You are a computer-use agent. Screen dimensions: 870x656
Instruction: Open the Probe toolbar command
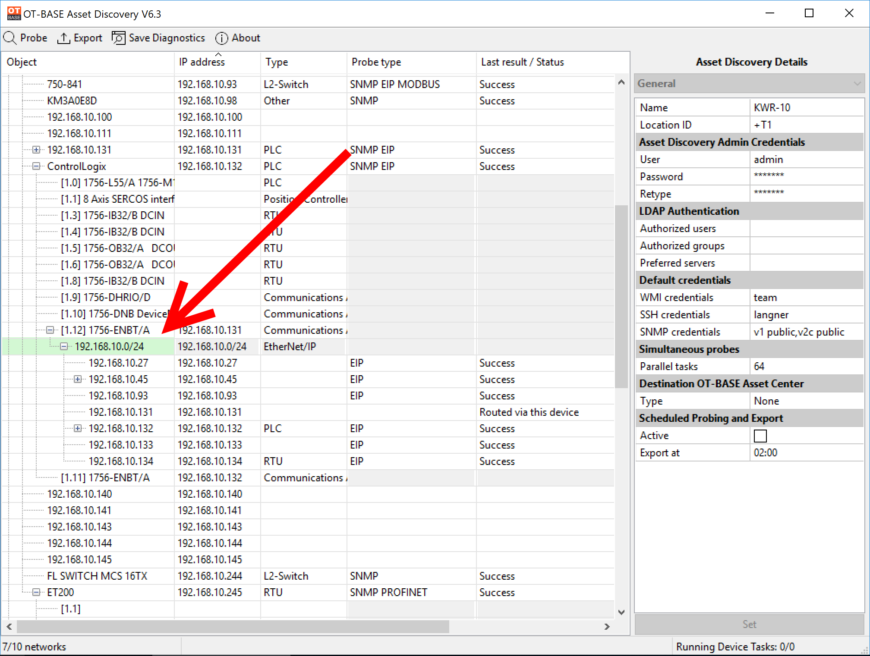click(x=25, y=38)
